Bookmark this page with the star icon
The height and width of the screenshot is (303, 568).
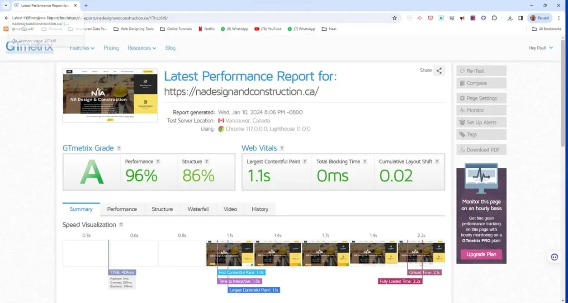(394, 18)
